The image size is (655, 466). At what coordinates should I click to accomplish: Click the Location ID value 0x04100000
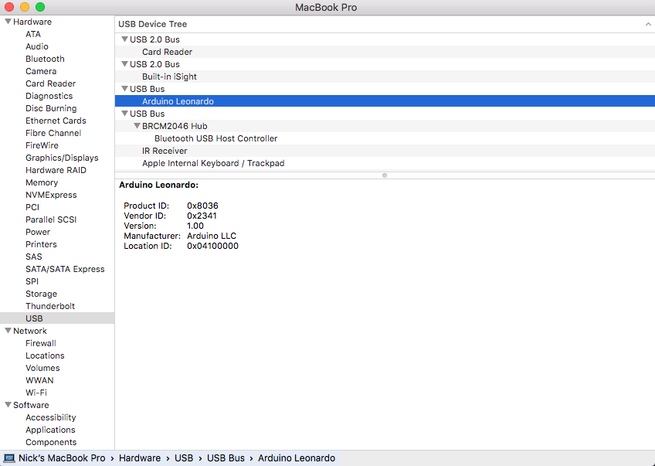coord(212,246)
